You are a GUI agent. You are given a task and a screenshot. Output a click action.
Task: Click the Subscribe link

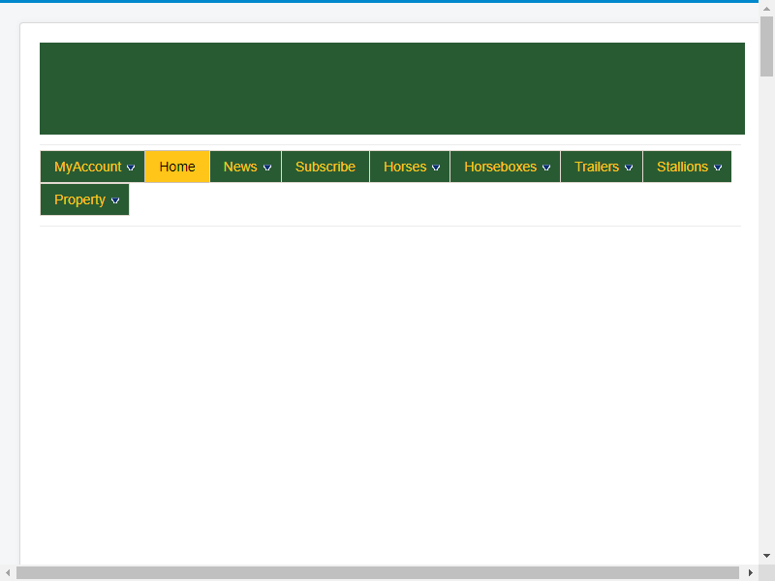[x=325, y=167]
